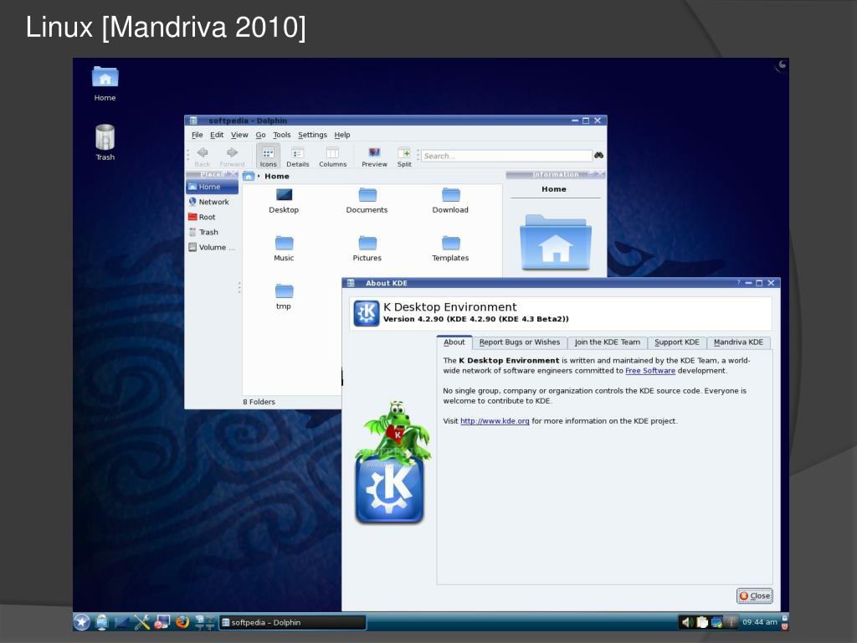This screenshot has height=643, width=857.
Task: Select the Documents folder in Dolphin
Action: pyautogui.click(x=367, y=200)
